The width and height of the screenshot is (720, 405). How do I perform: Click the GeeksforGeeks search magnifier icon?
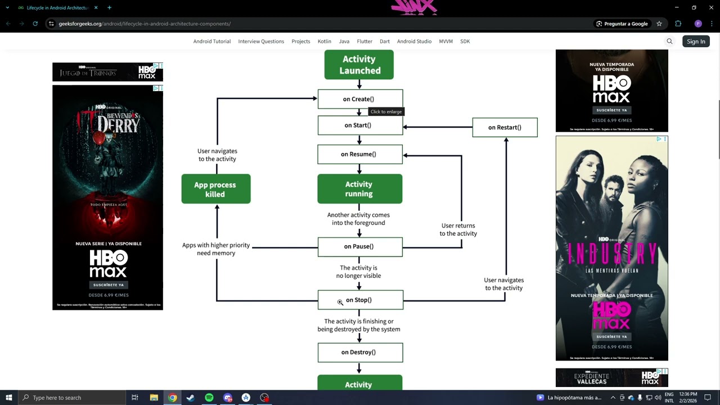tap(669, 41)
